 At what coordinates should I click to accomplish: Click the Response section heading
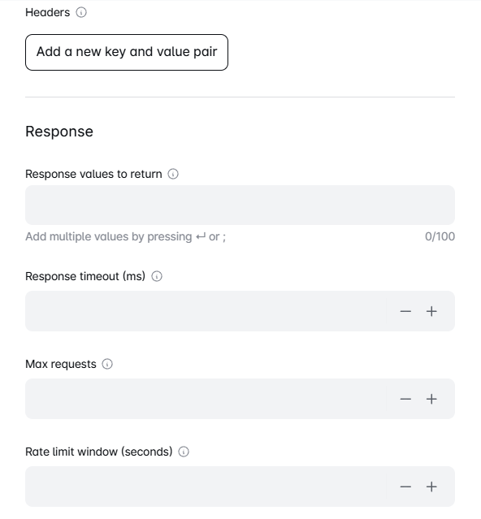pyautogui.click(x=59, y=132)
